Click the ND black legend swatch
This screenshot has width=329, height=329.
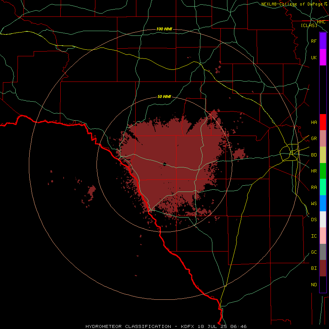tap(323, 284)
